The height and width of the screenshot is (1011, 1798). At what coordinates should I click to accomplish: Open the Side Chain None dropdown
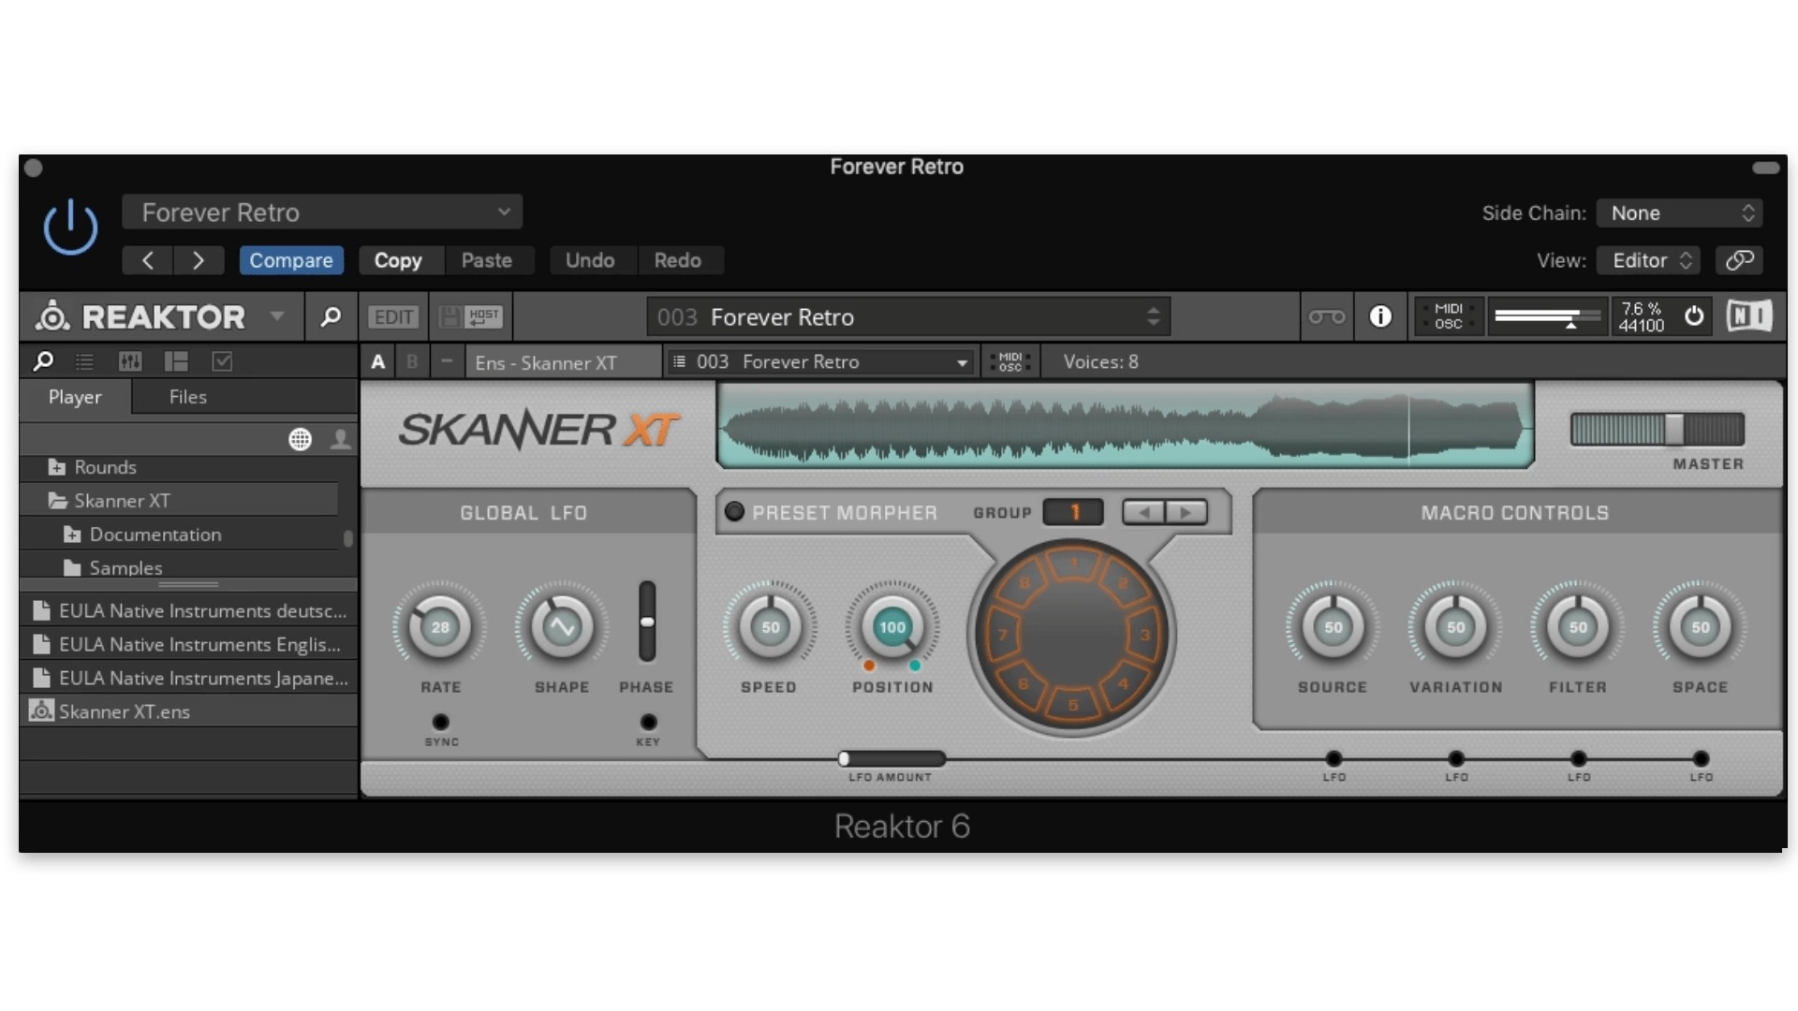[x=1680, y=213]
